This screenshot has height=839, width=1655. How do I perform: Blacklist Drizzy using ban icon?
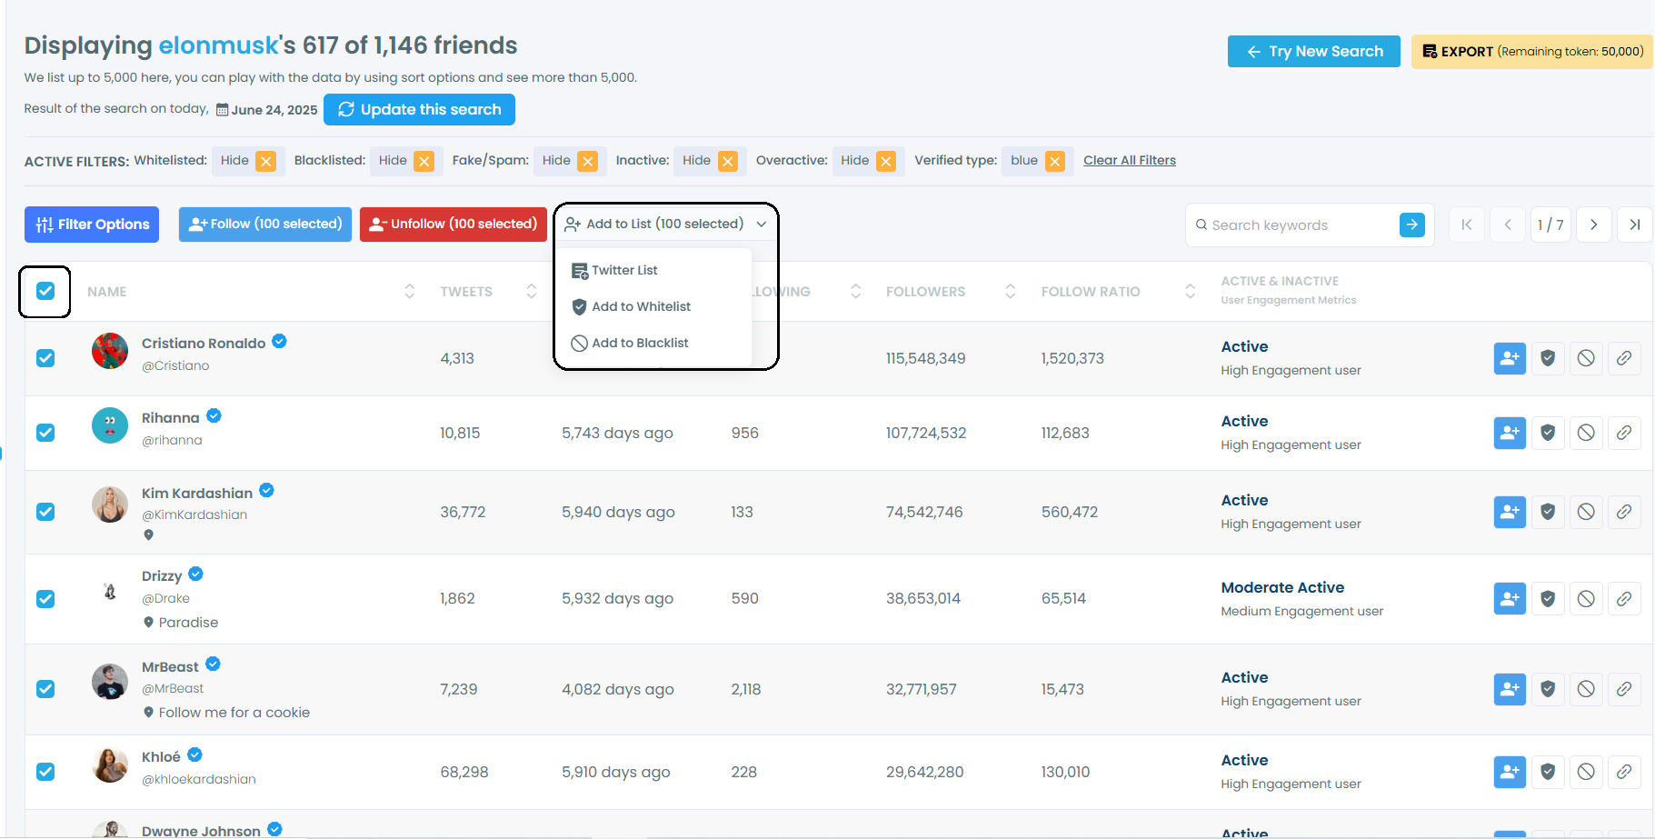click(1586, 598)
